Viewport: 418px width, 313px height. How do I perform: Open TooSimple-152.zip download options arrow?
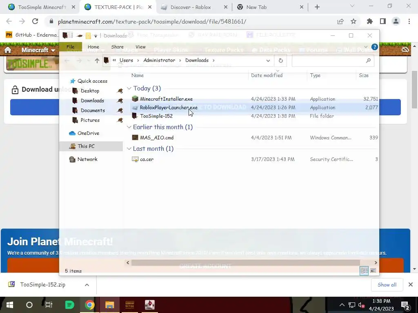pos(87,285)
